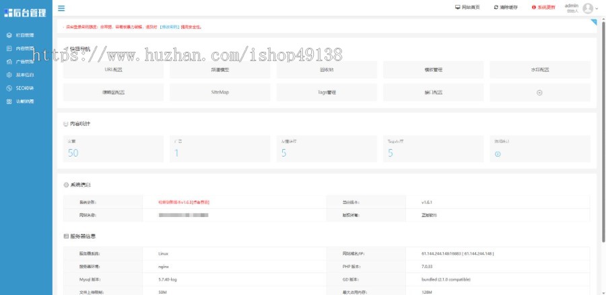This screenshot has width=606, height=295.
Task: Click the scrollbar down arrow
Action: (603, 293)
